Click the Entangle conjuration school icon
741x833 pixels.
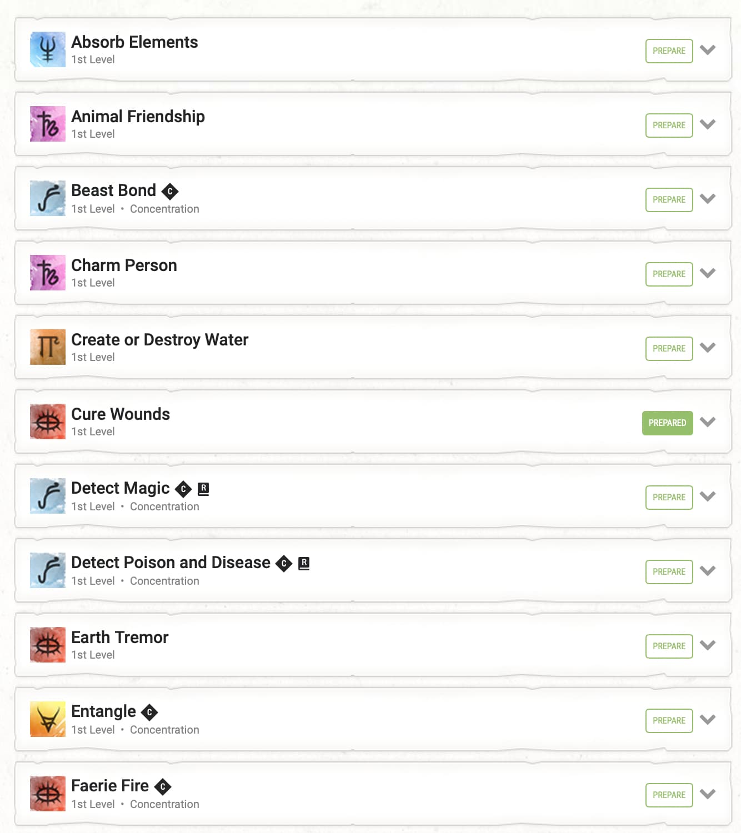[x=48, y=719]
